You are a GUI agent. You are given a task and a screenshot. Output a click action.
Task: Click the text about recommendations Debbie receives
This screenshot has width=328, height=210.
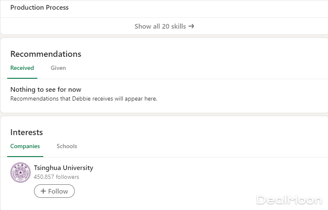coord(84,99)
